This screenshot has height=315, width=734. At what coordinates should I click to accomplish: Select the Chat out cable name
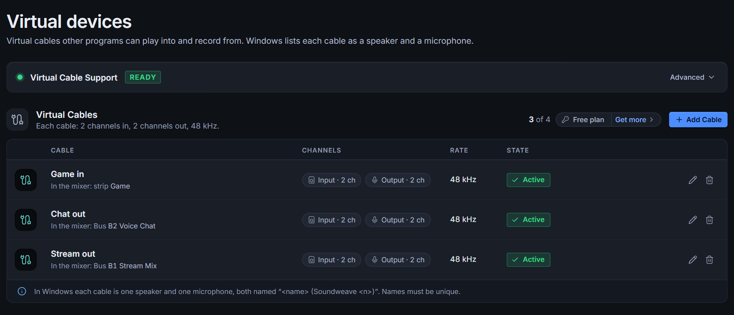(x=68, y=214)
